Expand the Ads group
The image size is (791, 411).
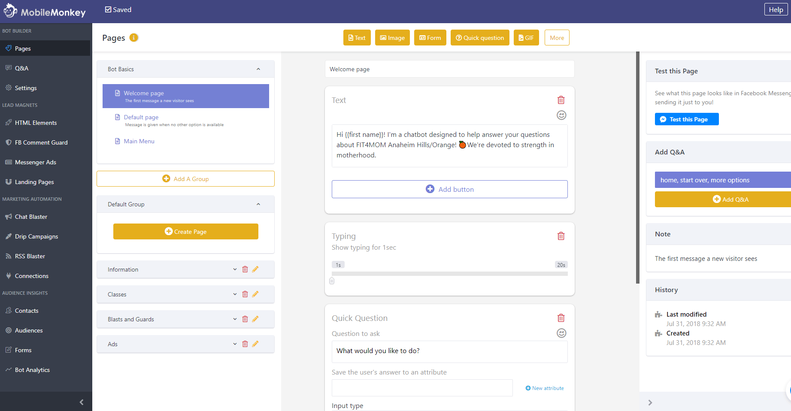tap(235, 344)
